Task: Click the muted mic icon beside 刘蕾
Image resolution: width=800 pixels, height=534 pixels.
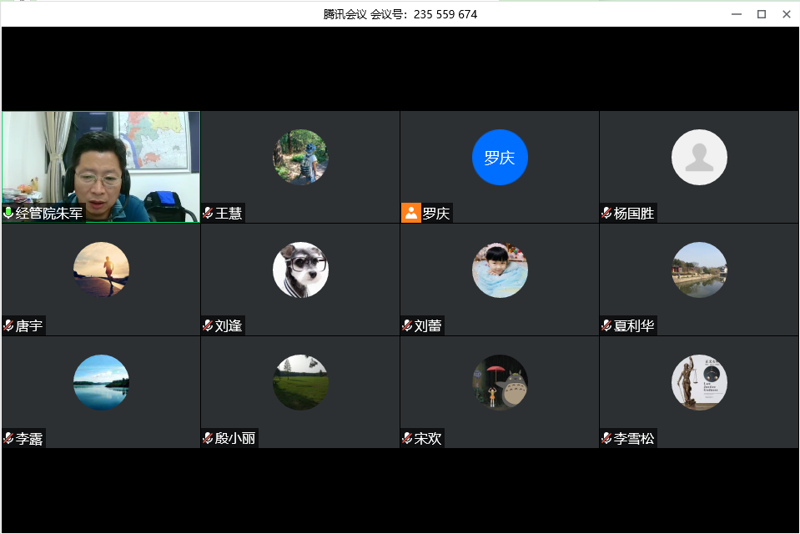Action: click(407, 326)
